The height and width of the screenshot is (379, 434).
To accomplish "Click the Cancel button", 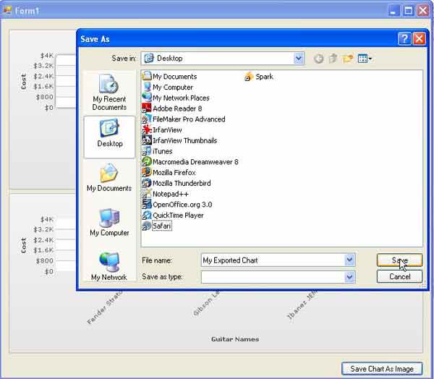I will (x=399, y=276).
